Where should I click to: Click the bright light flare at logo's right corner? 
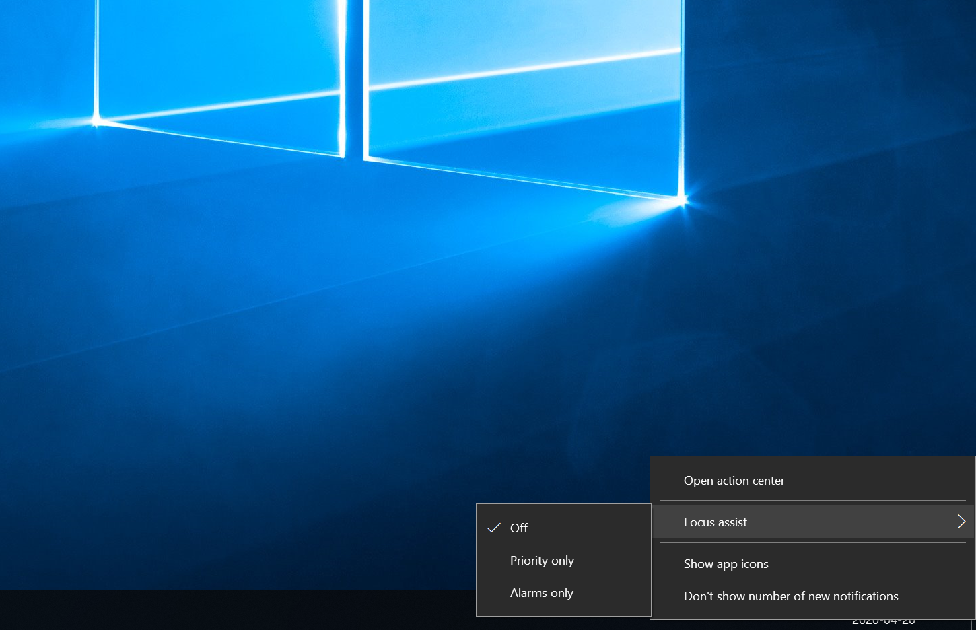click(683, 199)
